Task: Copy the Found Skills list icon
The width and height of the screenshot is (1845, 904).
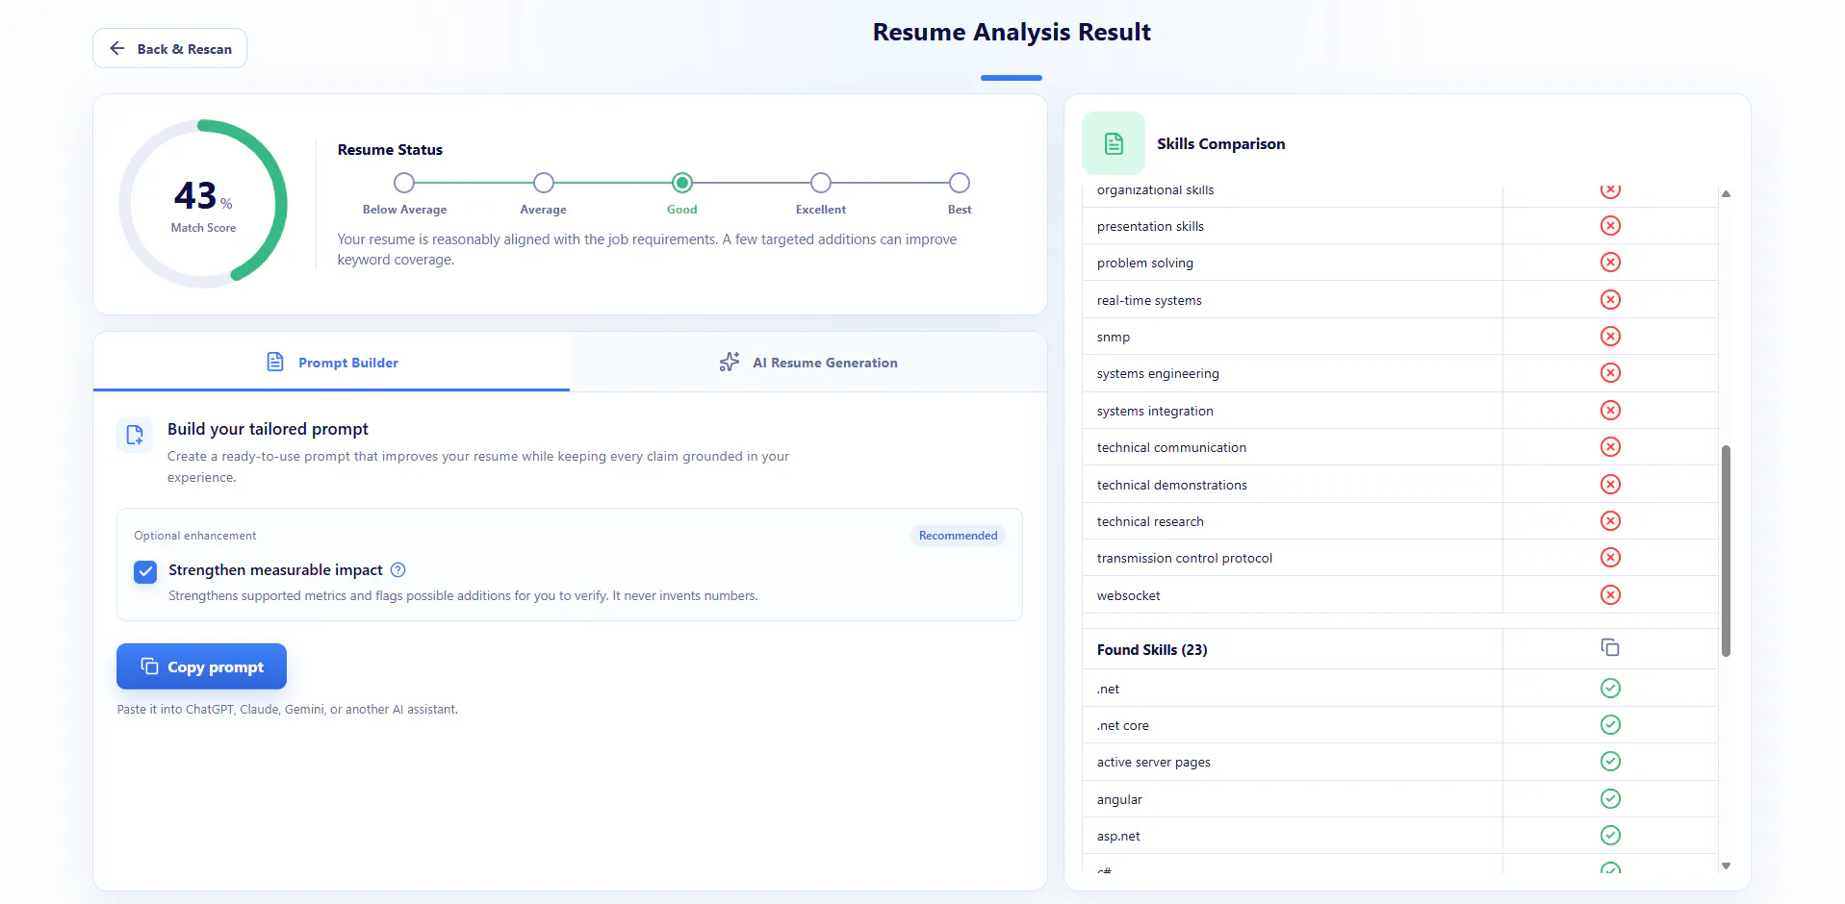Action: tap(1610, 648)
